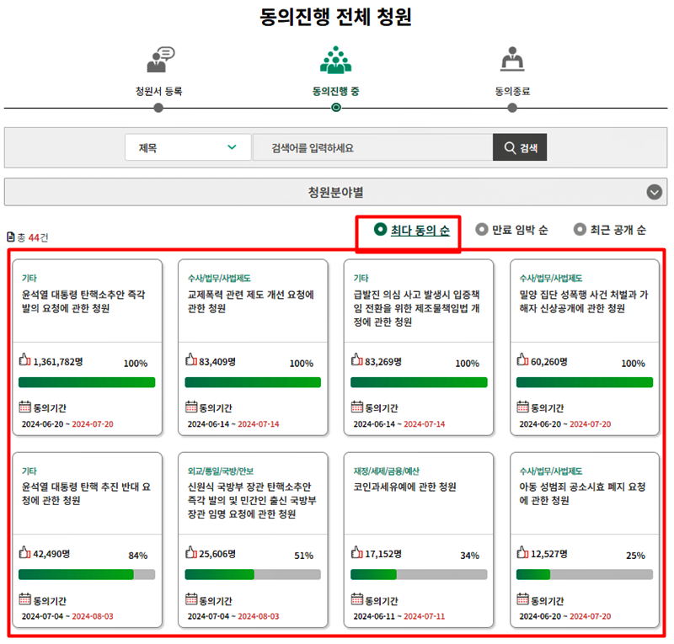Click thumbs-up icon next to 83,409명
Viewport: 674px width, 644px height.
tap(191, 359)
